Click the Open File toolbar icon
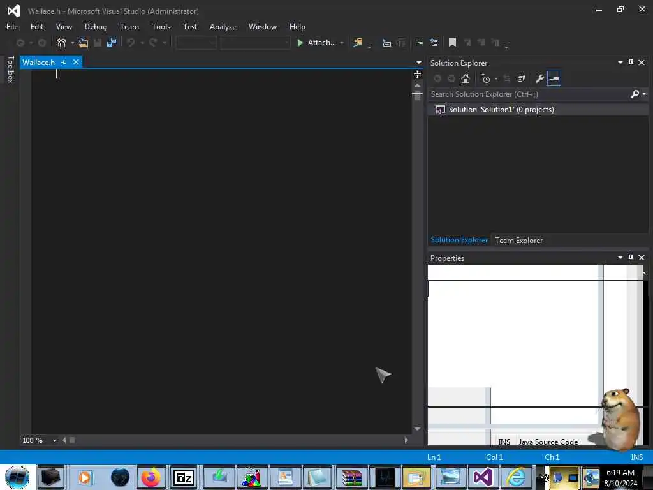 pos(84,43)
